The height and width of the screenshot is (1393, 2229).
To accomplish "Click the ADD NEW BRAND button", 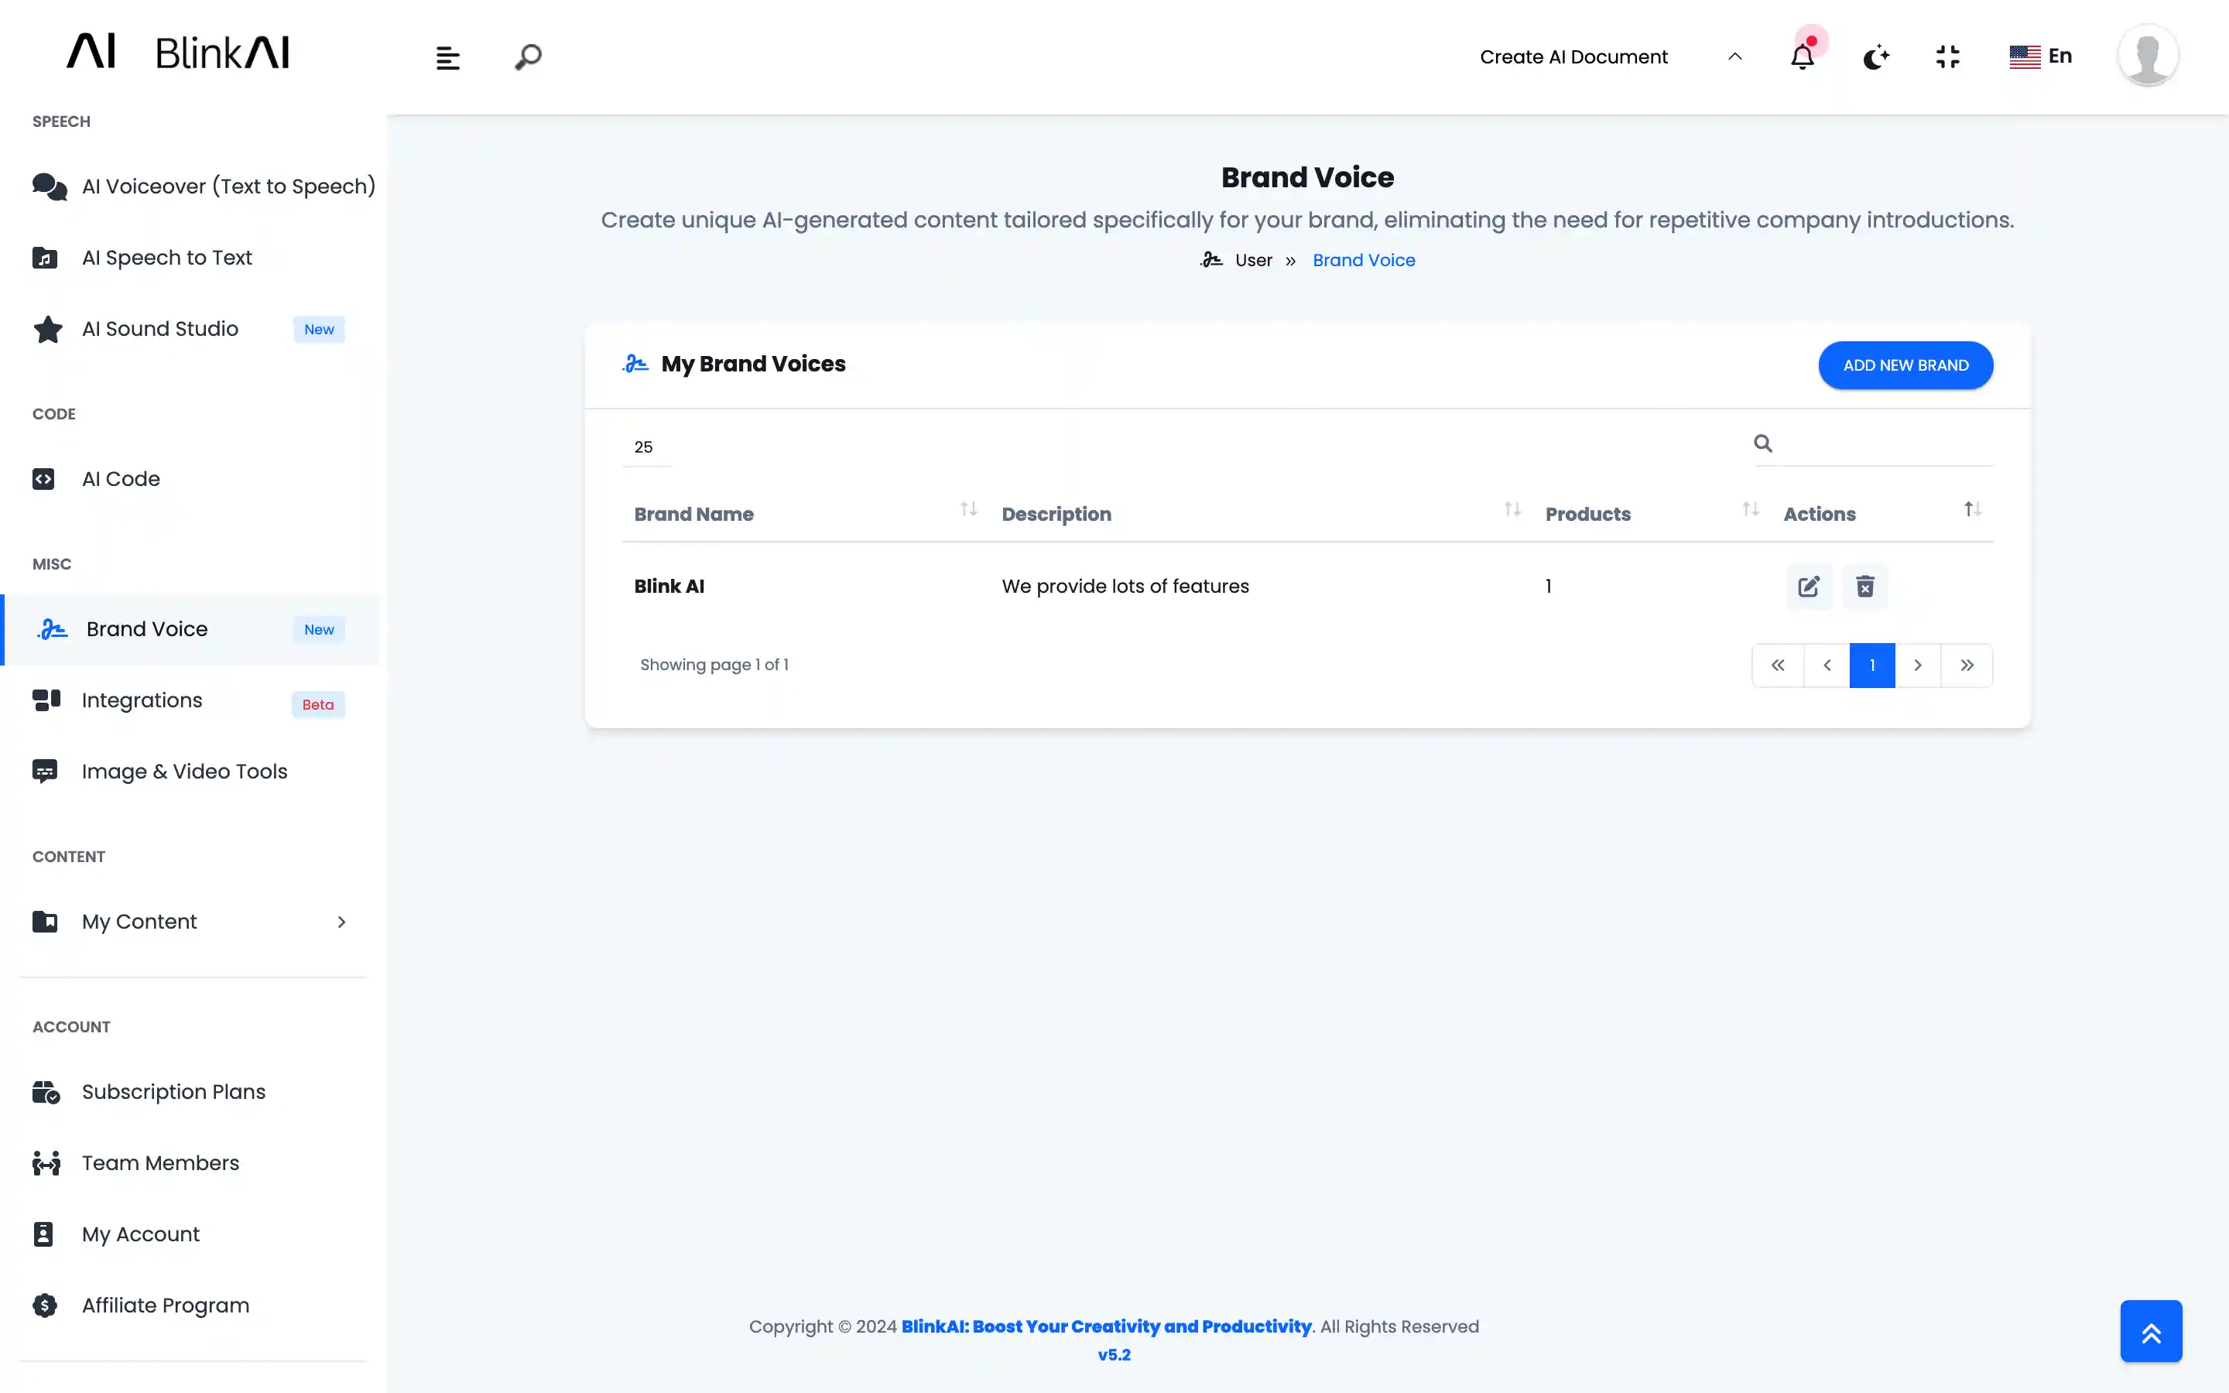I will point(1905,366).
